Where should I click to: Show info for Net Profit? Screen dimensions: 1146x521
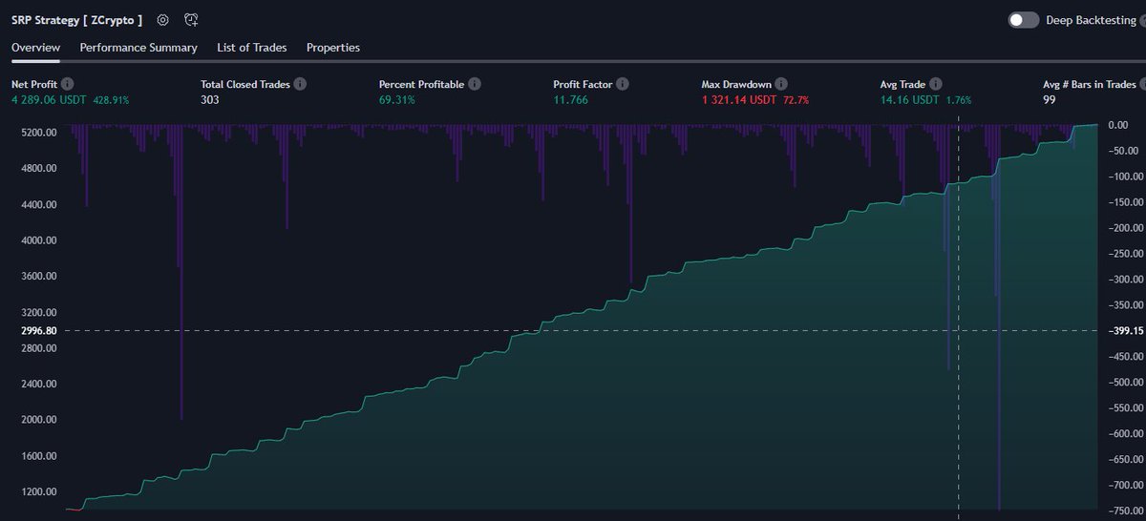click(x=68, y=84)
